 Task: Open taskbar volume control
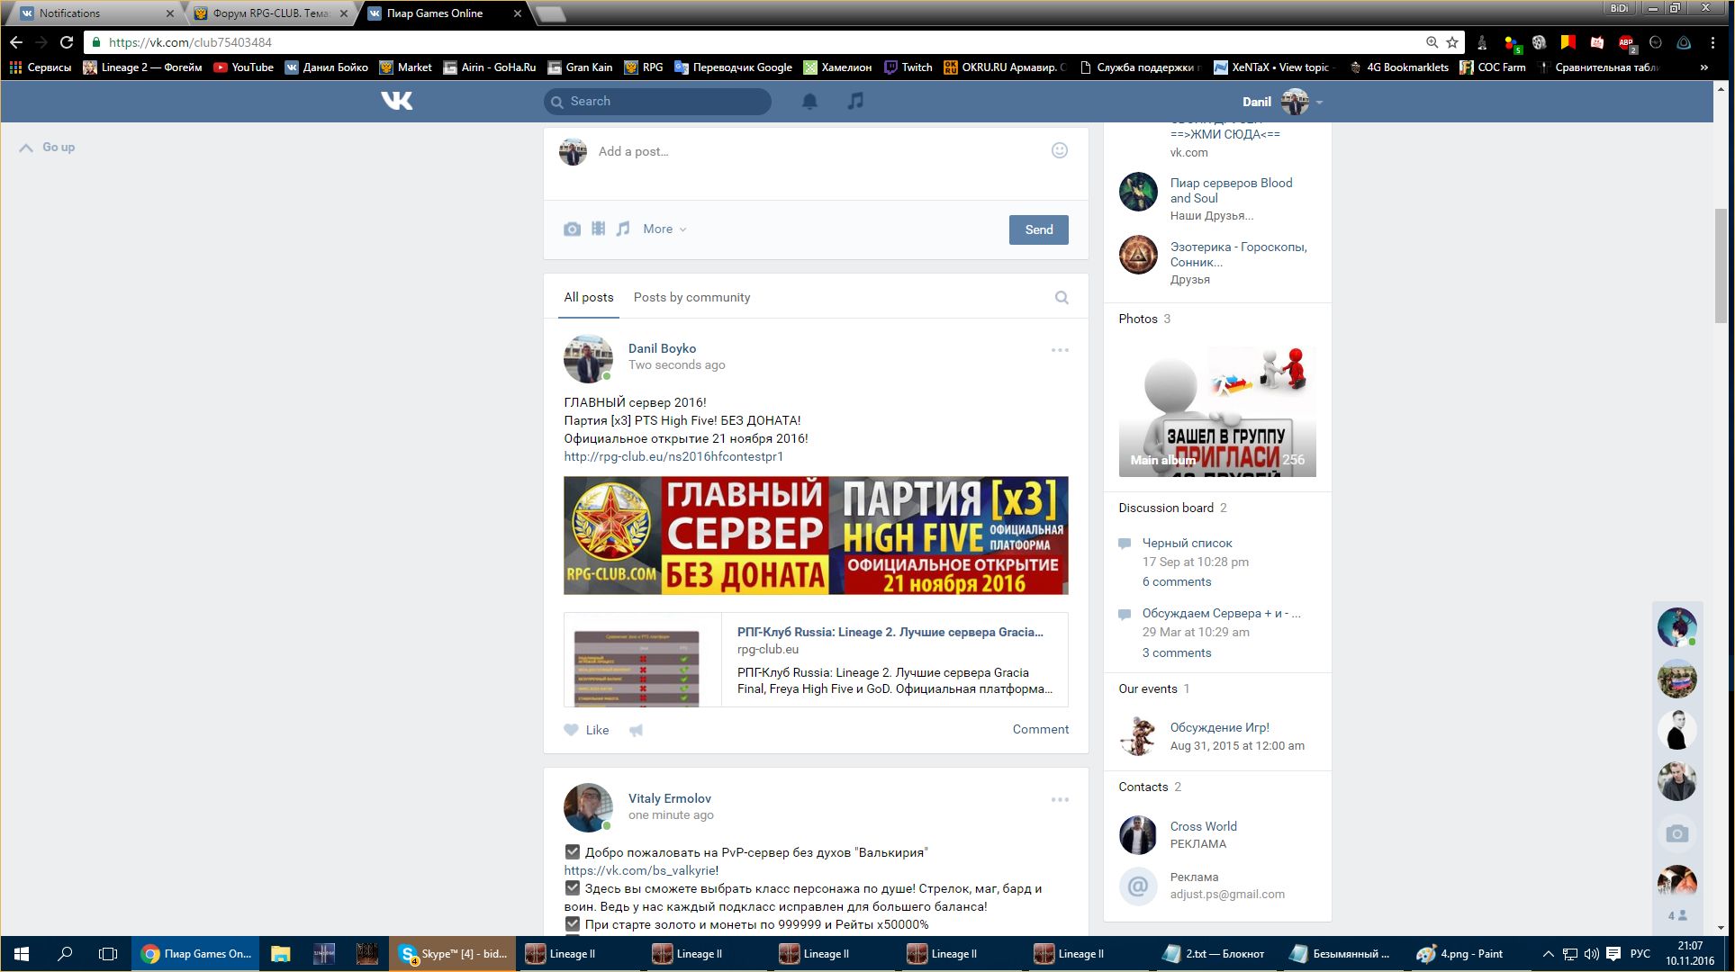pos(1591,954)
